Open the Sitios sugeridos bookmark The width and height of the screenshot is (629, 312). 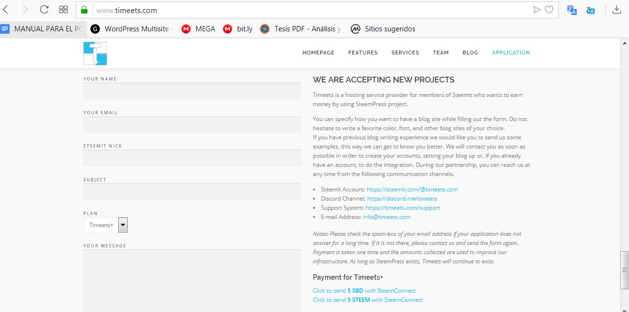[383, 29]
